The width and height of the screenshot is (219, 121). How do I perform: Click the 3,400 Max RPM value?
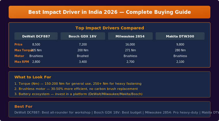[x=83, y=62]
